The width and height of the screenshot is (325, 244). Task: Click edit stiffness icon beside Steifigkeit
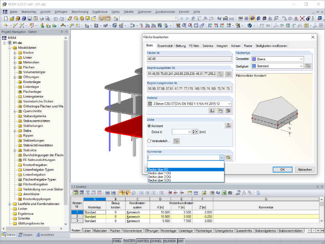[308, 66]
